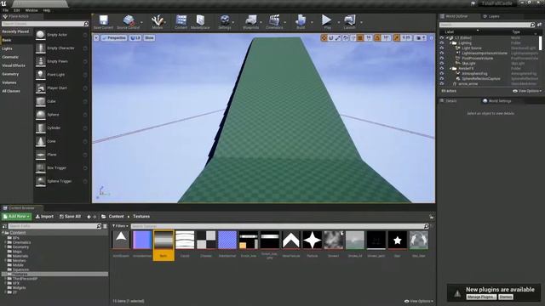Toggle visibility eye for PostProcessVolume
This screenshot has width=545, height=306.
click(x=442, y=59)
